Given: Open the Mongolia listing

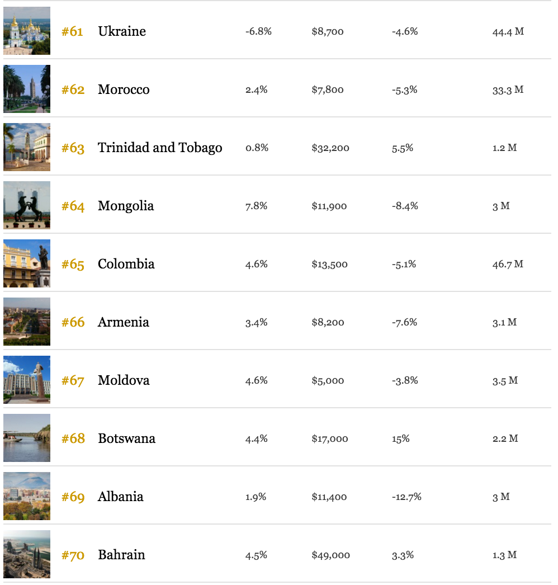Looking at the screenshot, I should [126, 206].
